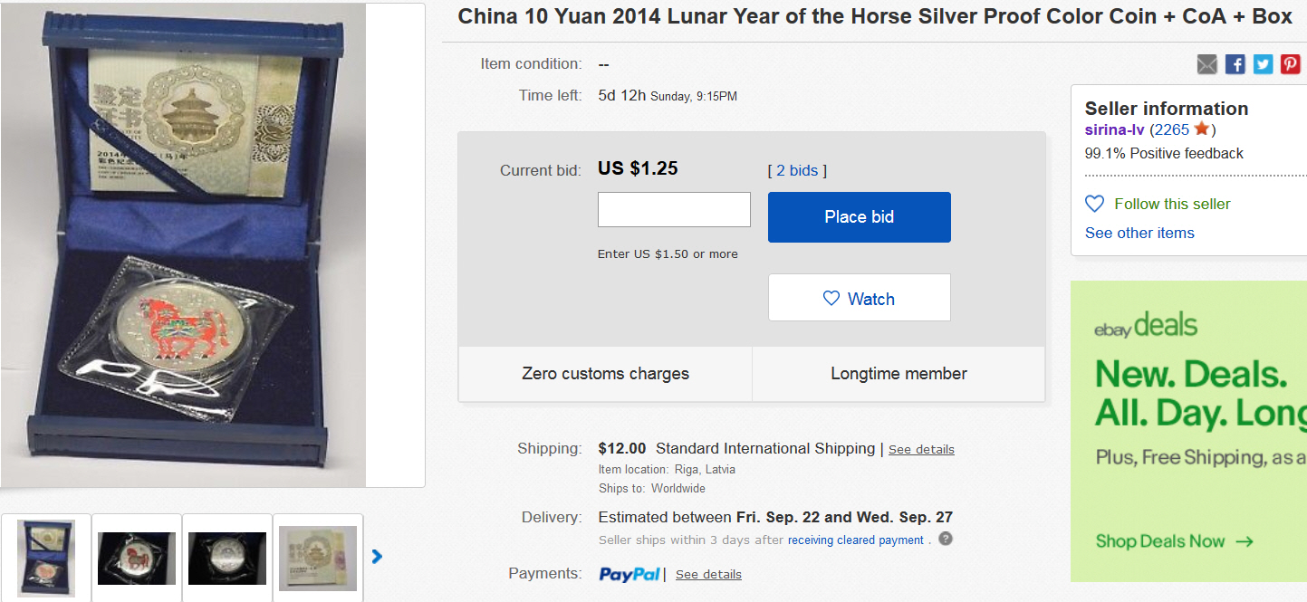Open the 2 bids history link
Image resolution: width=1307 pixels, height=602 pixels.
(x=797, y=170)
